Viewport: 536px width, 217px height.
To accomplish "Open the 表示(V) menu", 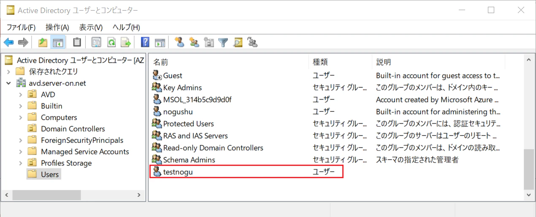I will (91, 27).
